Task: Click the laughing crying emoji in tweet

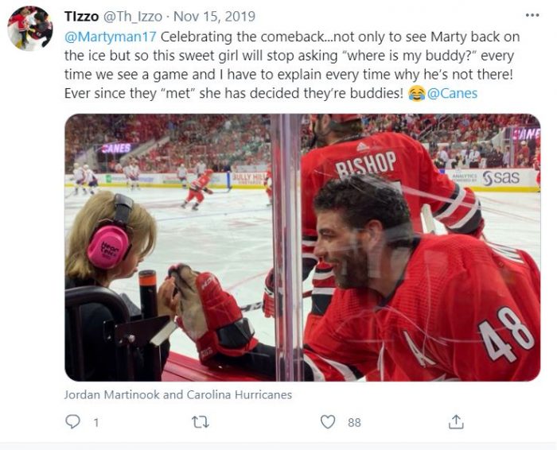Action: click(x=417, y=93)
